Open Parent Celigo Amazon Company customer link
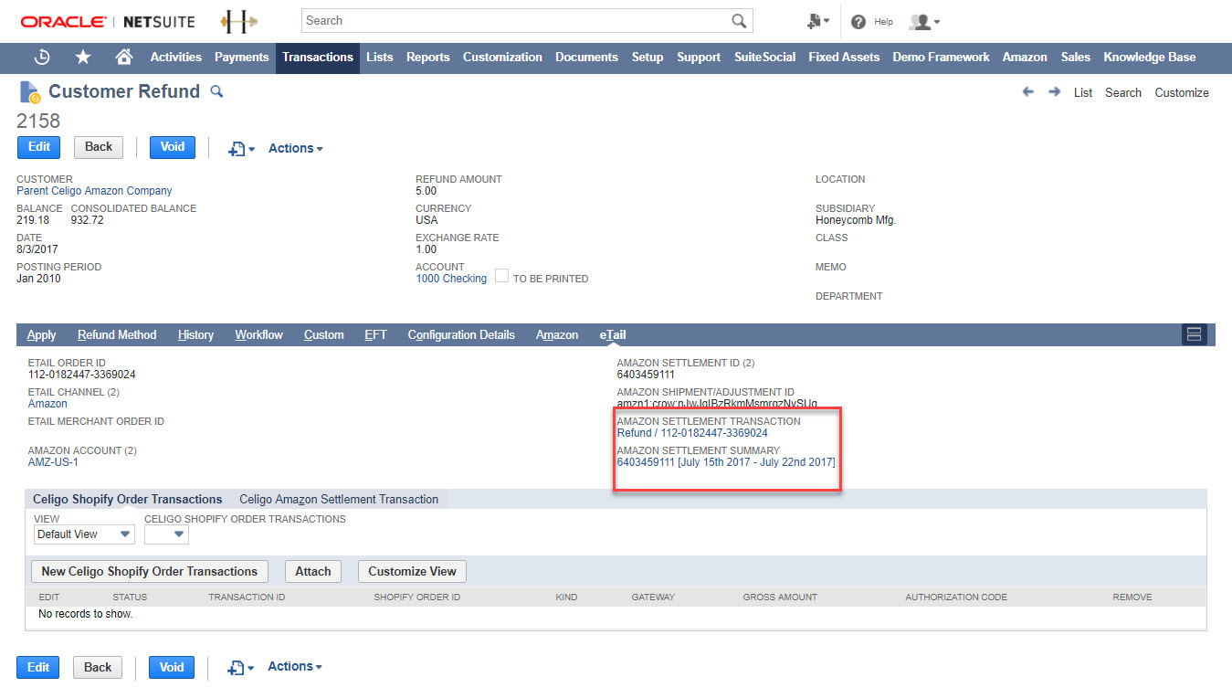Image resolution: width=1232 pixels, height=698 pixels. pyautogui.click(x=94, y=191)
